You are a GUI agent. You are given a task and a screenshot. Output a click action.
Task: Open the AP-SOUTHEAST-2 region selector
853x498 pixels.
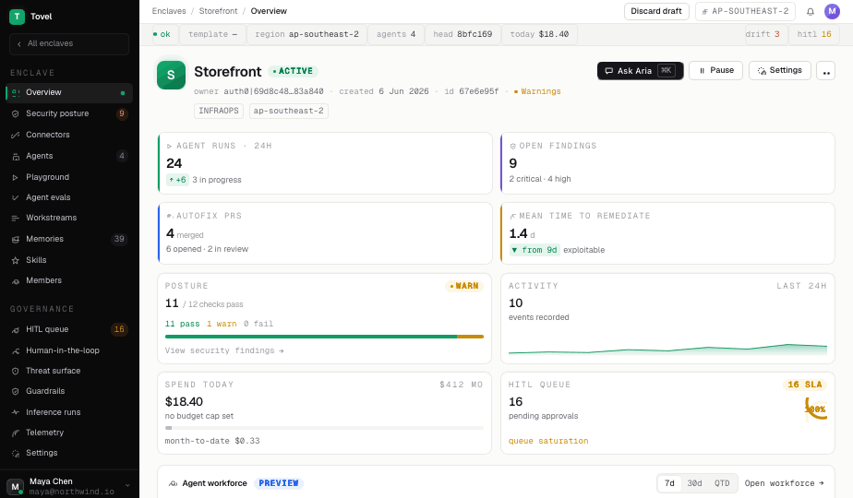(745, 11)
